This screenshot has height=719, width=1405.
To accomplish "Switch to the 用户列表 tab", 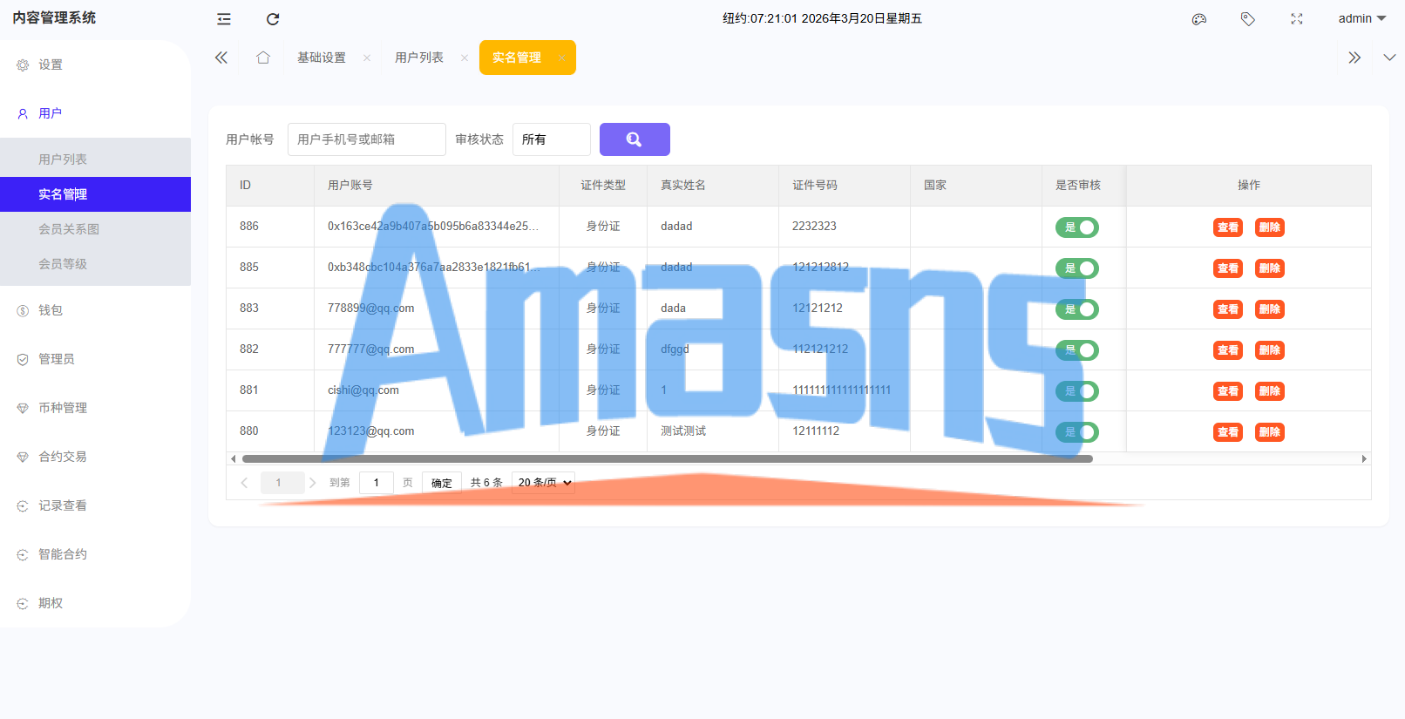I will click(419, 58).
